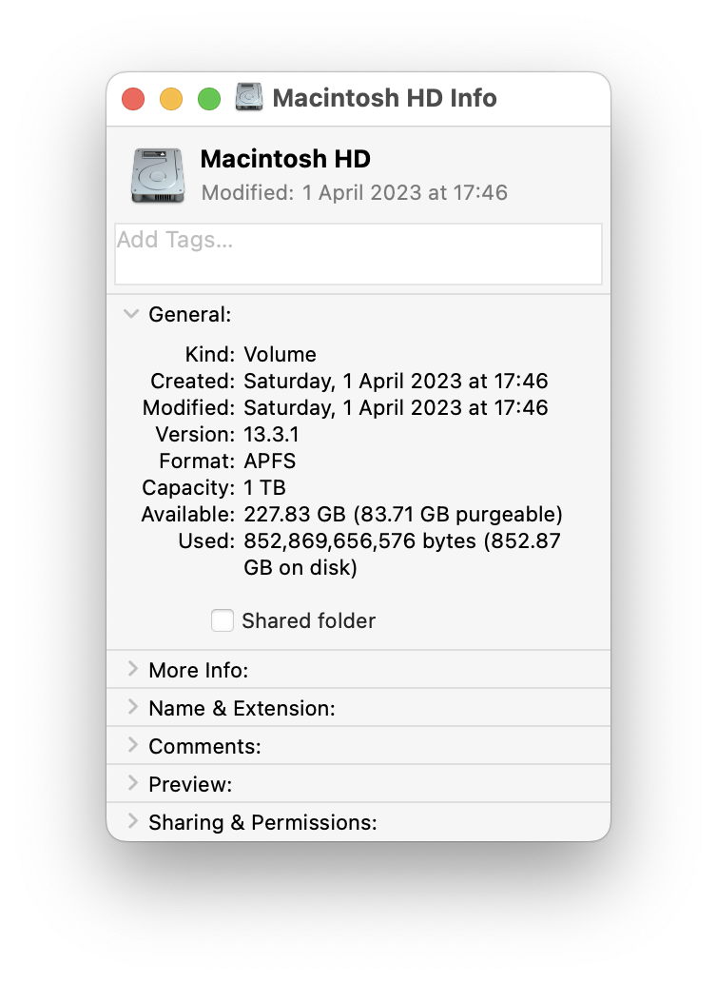Expand the Preview section
This screenshot has width=717, height=982.
[132, 783]
